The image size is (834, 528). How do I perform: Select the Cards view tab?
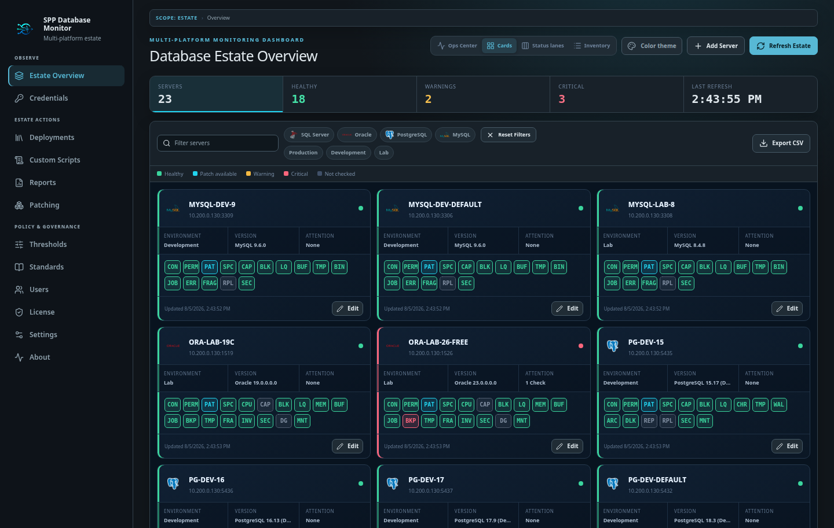click(499, 46)
